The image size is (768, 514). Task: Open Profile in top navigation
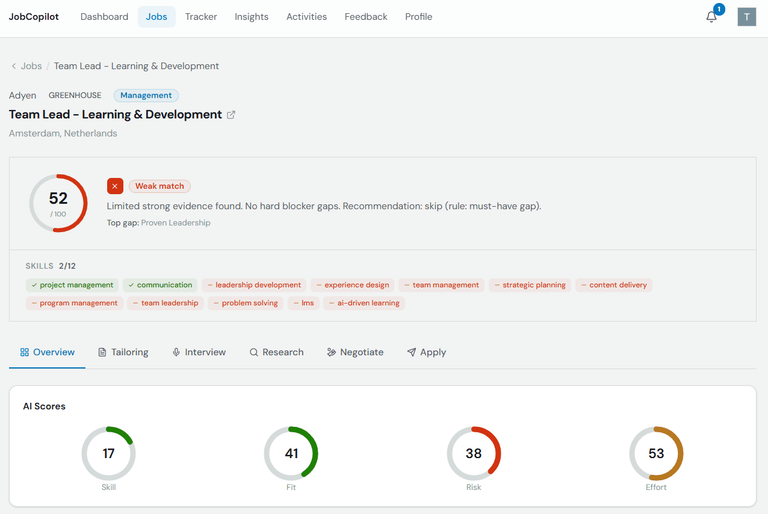[419, 17]
